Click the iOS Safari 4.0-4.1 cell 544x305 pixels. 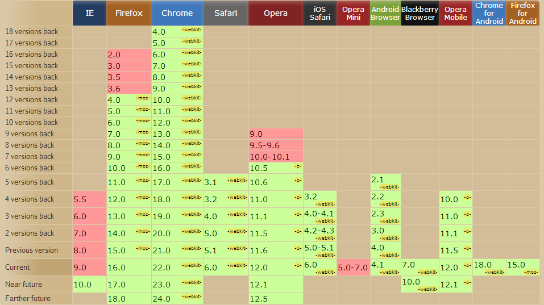[x=319, y=216]
